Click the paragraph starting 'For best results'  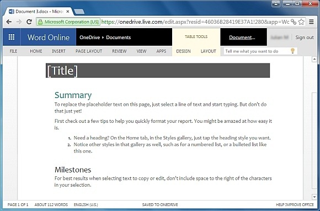point(163,181)
